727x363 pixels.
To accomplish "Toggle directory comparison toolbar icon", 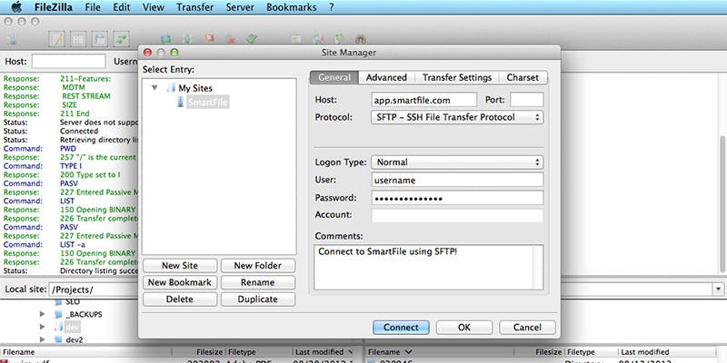I will [x=317, y=39].
